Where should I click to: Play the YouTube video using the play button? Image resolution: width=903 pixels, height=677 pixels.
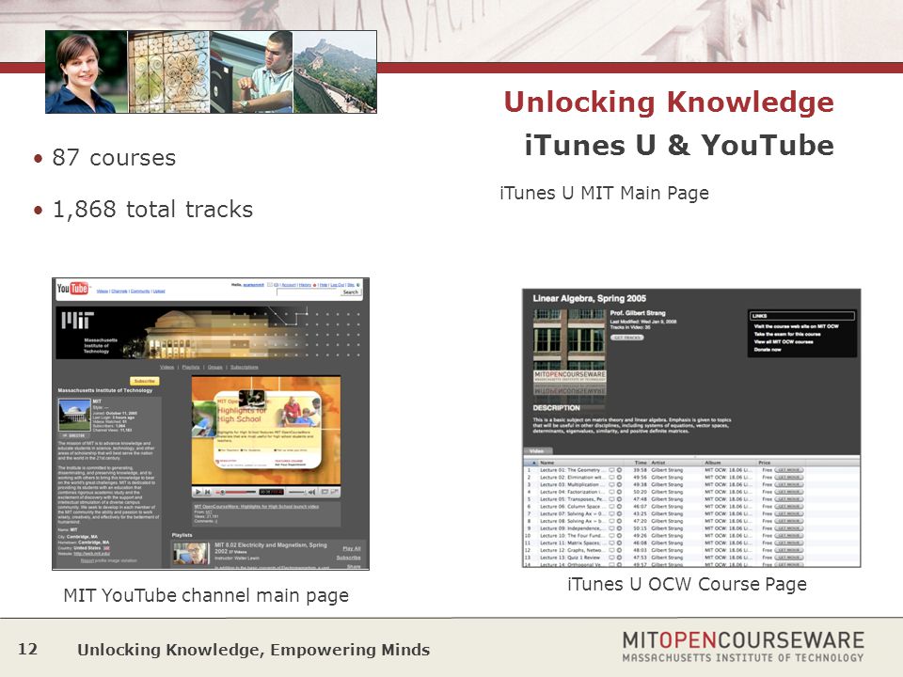[x=198, y=492]
